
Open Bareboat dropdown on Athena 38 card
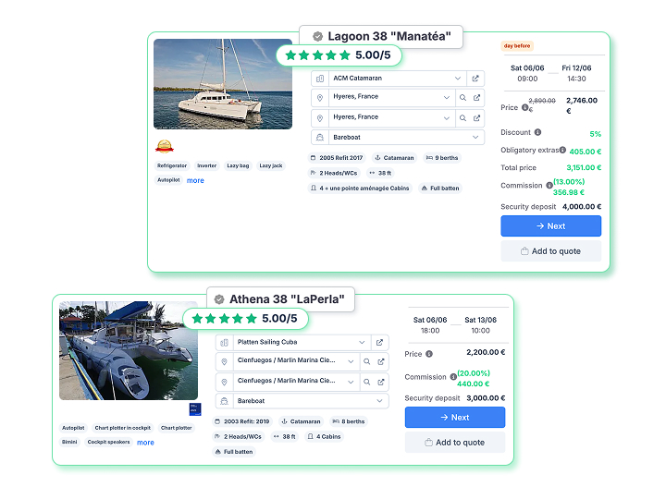(x=379, y=401)
